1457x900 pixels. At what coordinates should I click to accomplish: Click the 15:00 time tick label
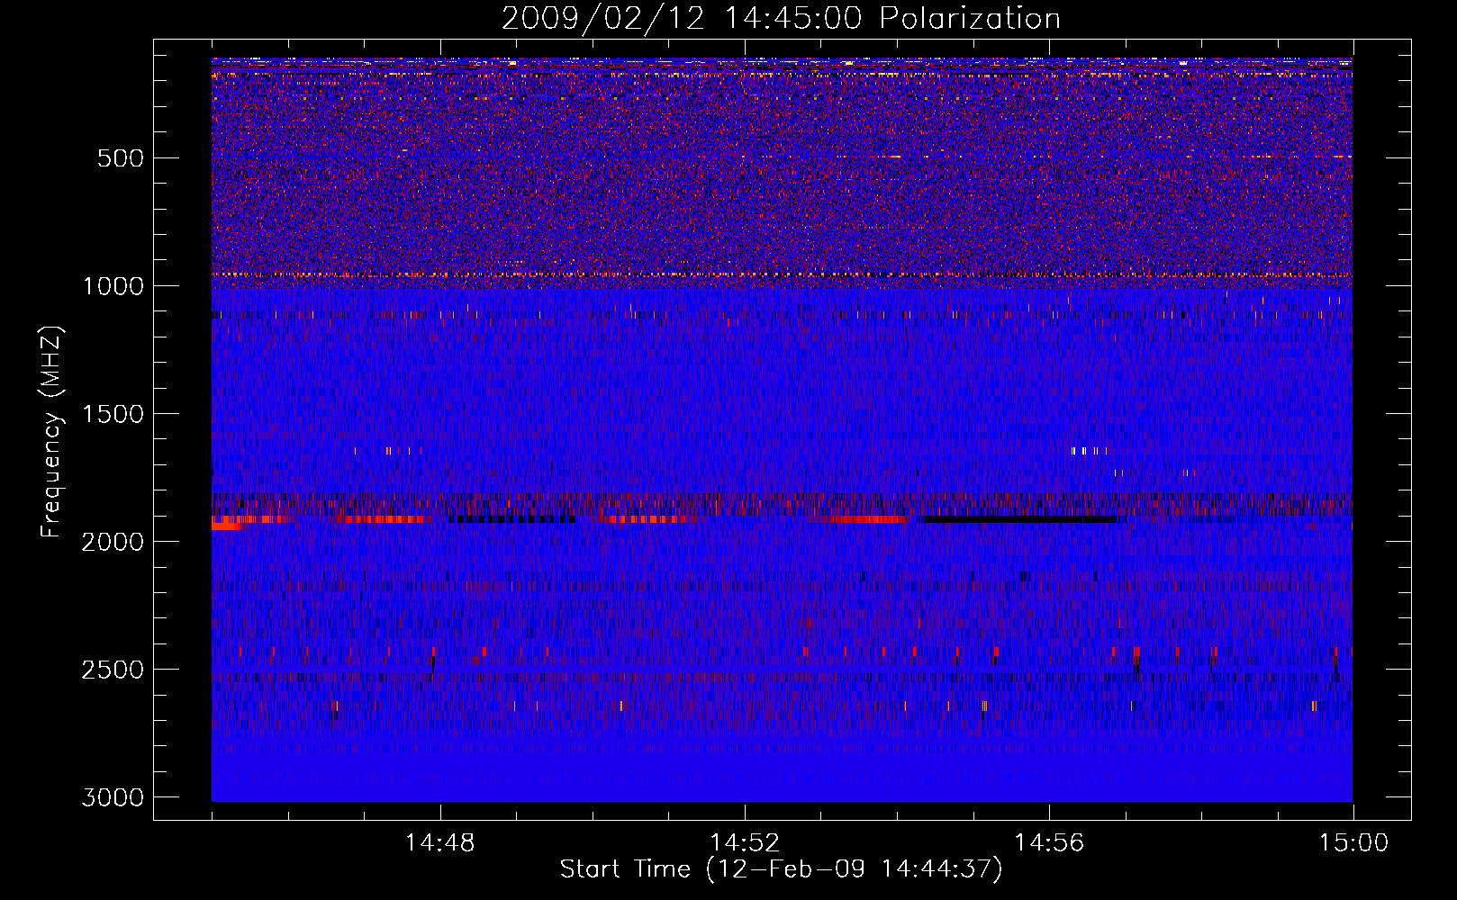click(1353, 843)
